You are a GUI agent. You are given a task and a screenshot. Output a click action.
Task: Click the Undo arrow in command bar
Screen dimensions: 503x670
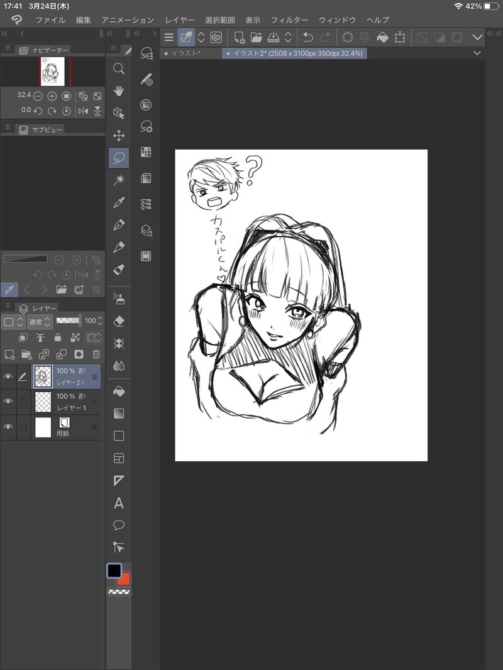[307, 37]
